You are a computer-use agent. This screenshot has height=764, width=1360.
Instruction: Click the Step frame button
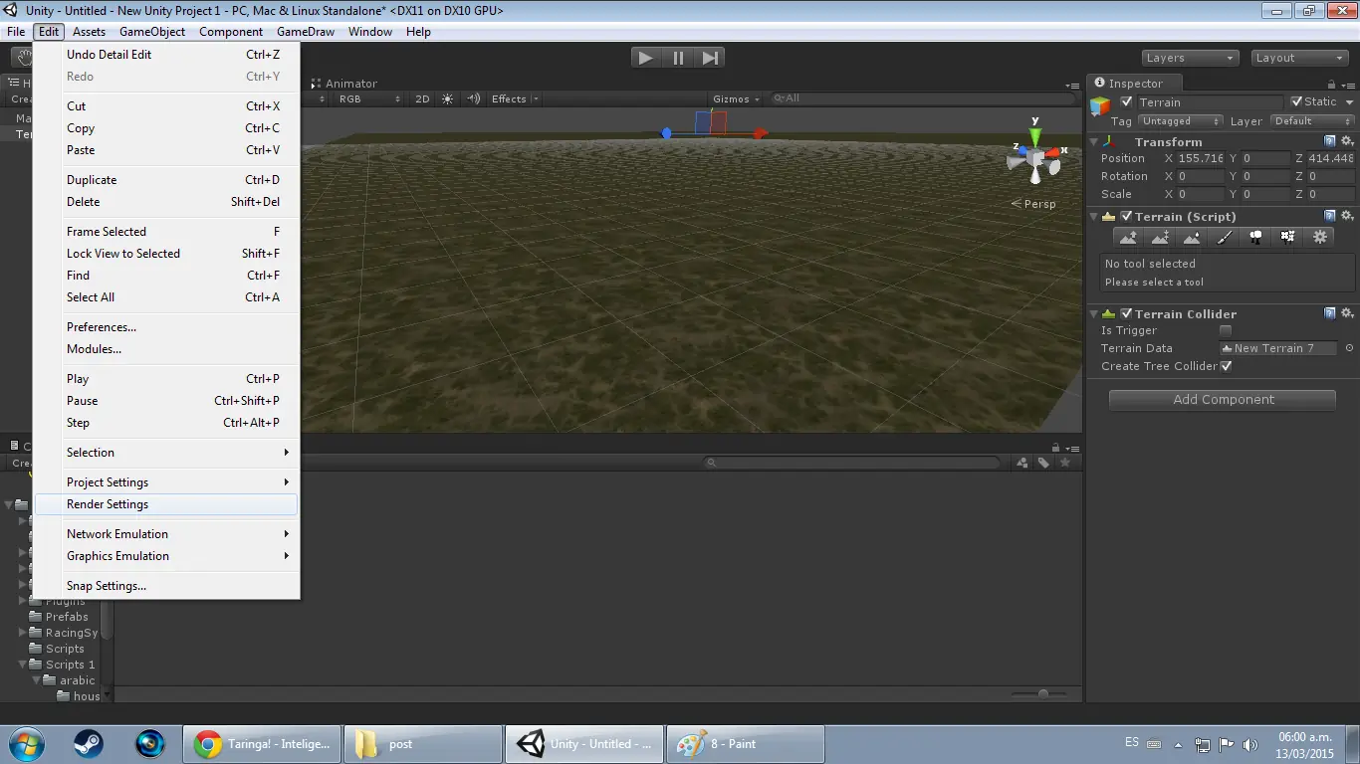pyautogui.click(x=710, y=58)
